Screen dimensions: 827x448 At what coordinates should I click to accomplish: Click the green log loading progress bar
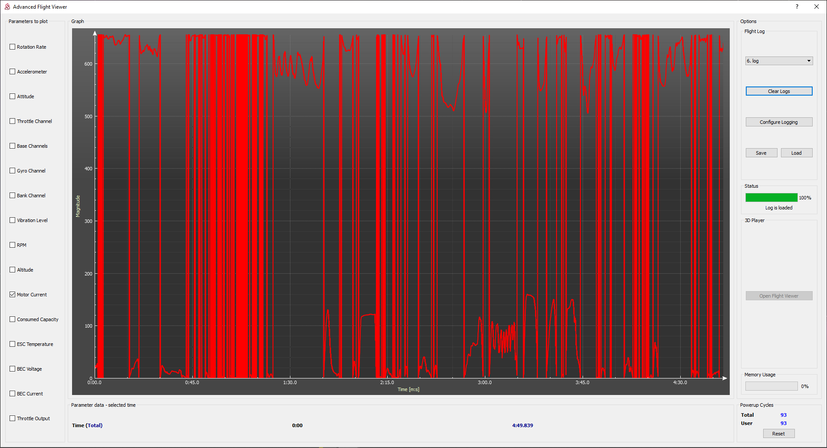pos(771,198)
